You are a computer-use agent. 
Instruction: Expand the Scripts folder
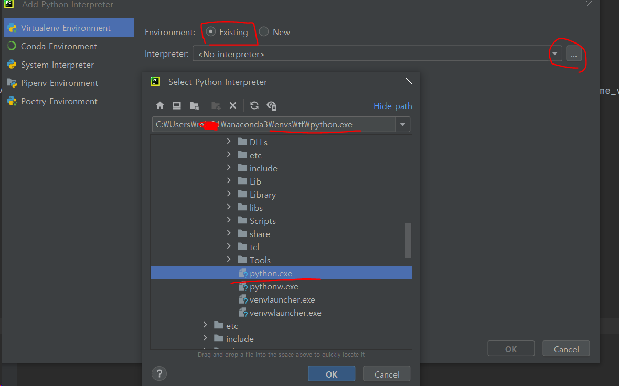click(229, 220)
